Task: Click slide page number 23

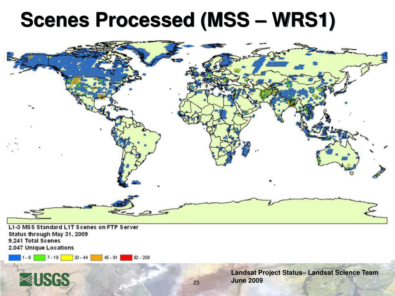Action: click(x=196, y=283)
